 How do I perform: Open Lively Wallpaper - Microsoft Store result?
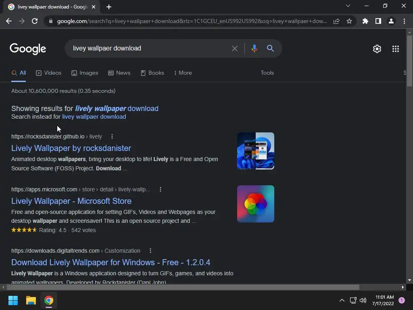[x=71, y=201]
